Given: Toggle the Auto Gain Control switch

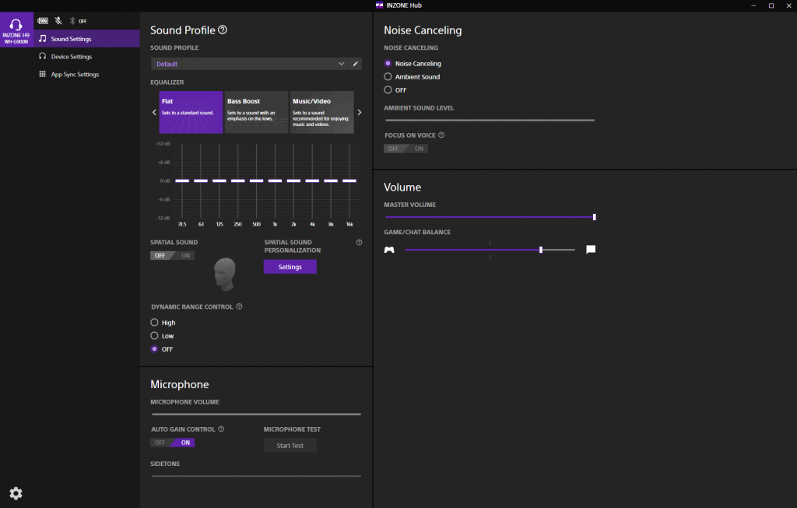Looking at the screenshot, I should click(x=172, y=443).
